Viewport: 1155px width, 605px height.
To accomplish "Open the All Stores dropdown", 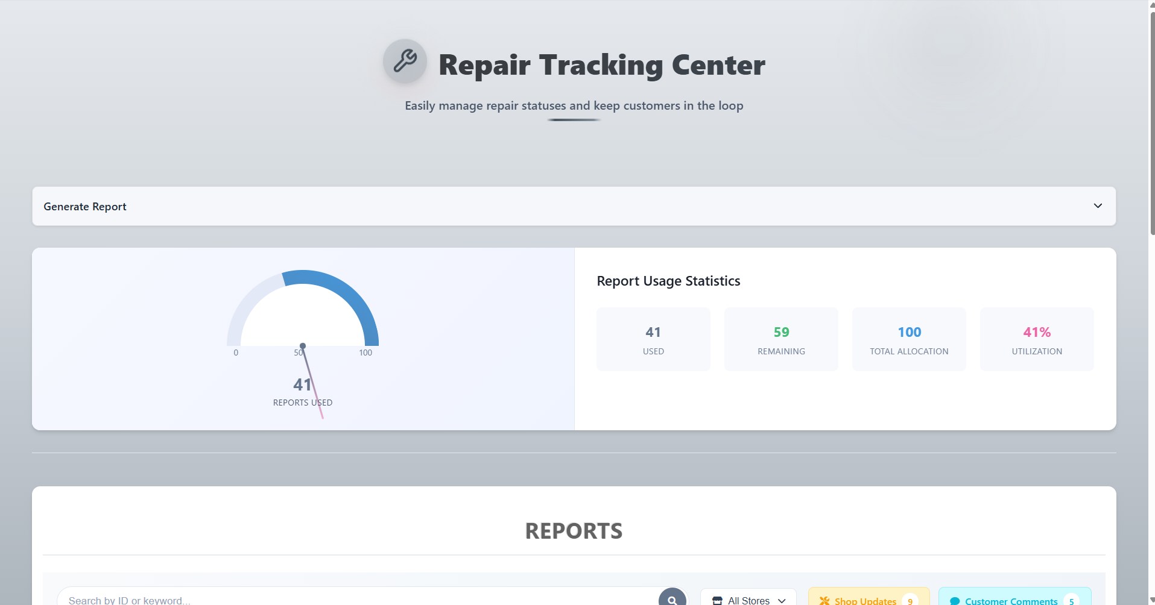I will coord(748,599).
